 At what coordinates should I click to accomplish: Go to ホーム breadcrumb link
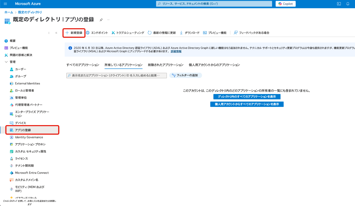9,12
